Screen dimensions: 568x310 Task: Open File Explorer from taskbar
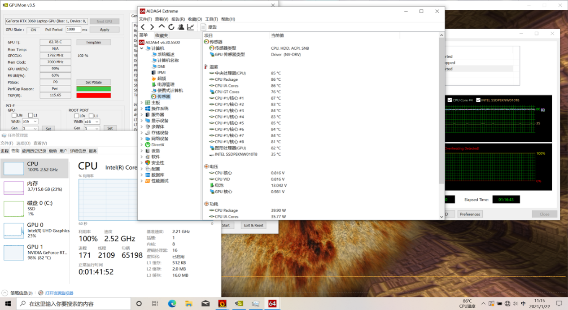(x=188, y=304)
